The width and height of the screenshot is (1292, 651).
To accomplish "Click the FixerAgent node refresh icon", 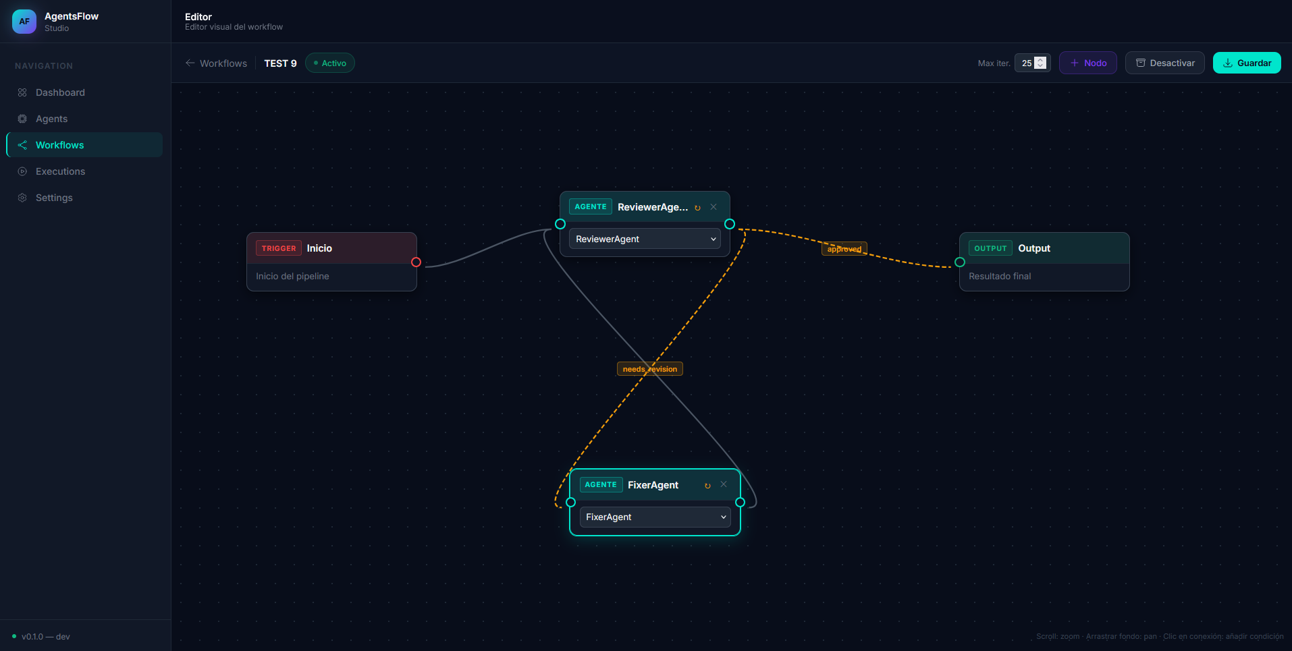I will click(x=707, y=486).
